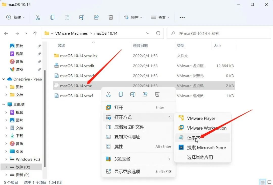The image size is (273, 185).
Task: Click the macOS 10.14.vmxf file icon
Action: tap(56, 96)
